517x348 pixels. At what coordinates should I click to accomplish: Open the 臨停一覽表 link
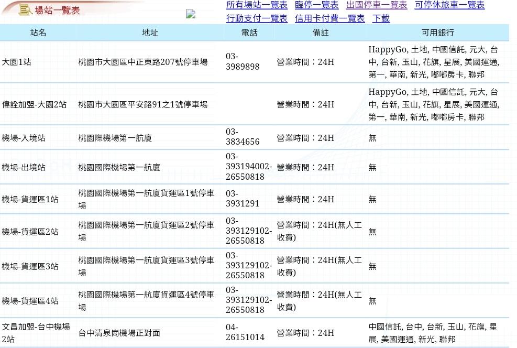[316, 5]
